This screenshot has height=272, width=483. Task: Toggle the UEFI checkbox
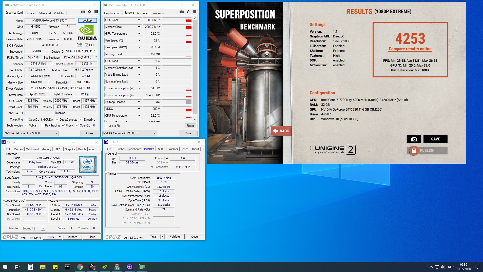pyautogui.click(x=87, y=45)
